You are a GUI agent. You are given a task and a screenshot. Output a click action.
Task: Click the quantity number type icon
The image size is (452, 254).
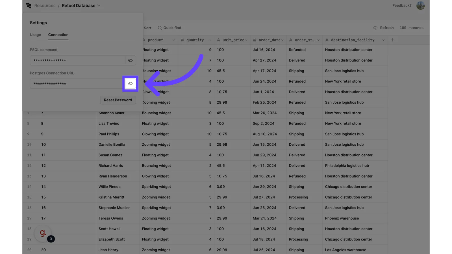(x=182, y=40)
